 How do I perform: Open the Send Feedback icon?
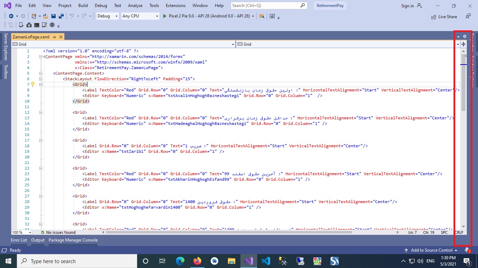click(468, 16)
